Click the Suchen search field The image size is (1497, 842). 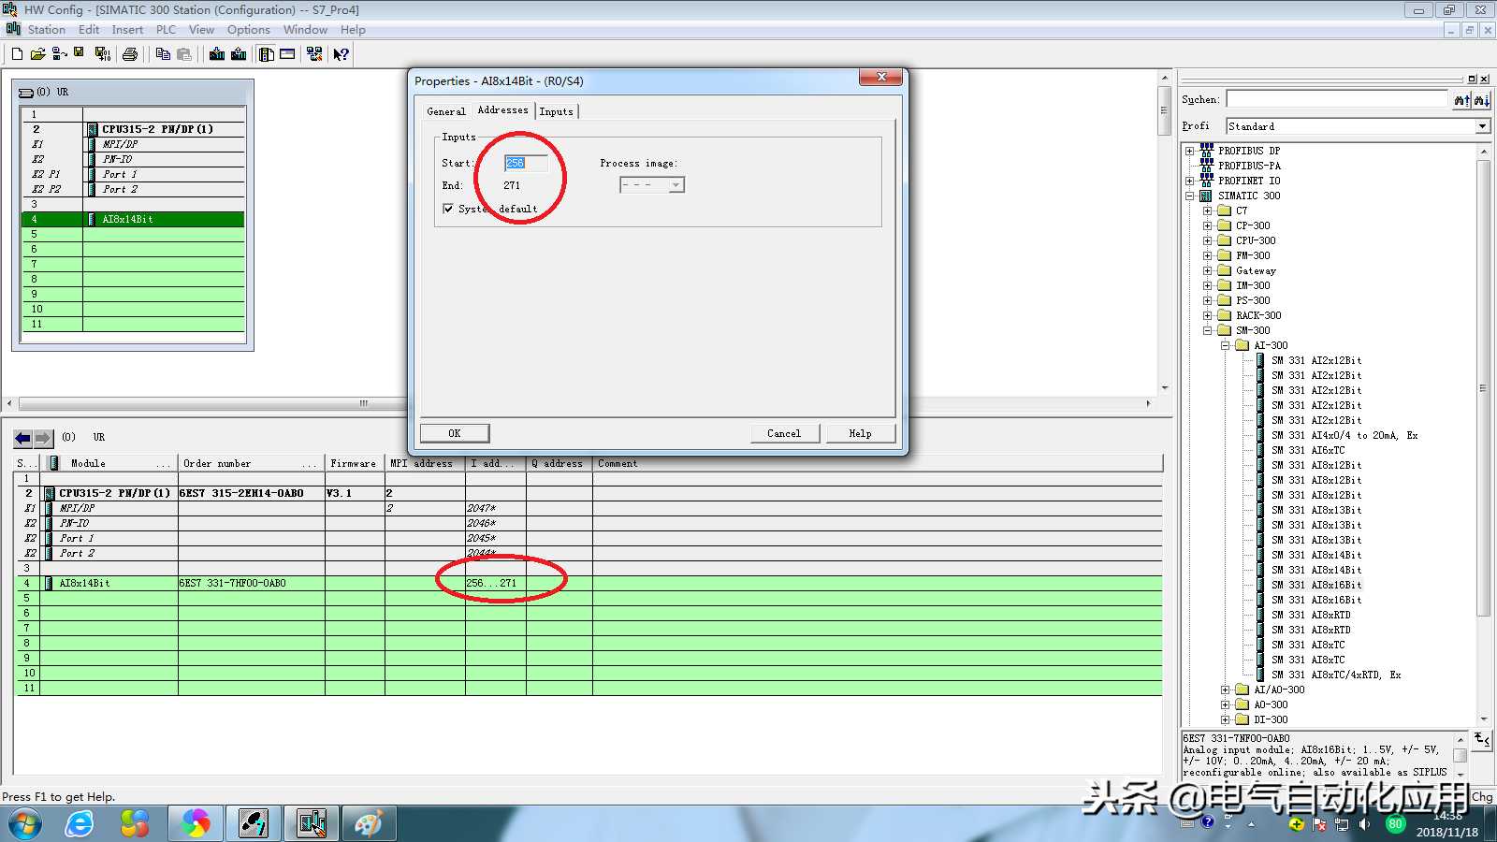(1337, 99)
